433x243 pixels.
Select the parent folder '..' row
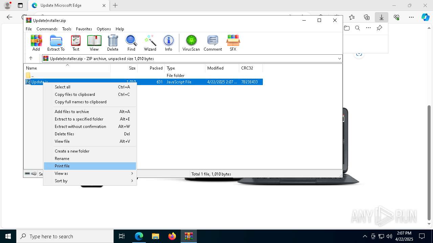pos(144,75)
